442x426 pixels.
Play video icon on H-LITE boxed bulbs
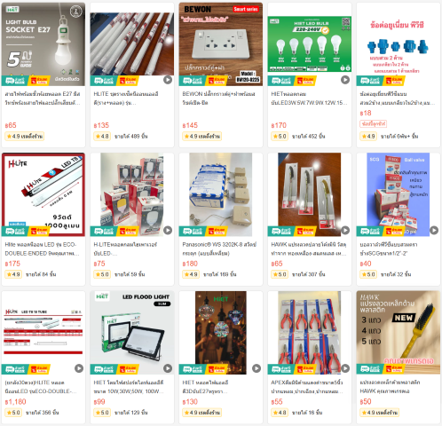(x=168, y=230)
